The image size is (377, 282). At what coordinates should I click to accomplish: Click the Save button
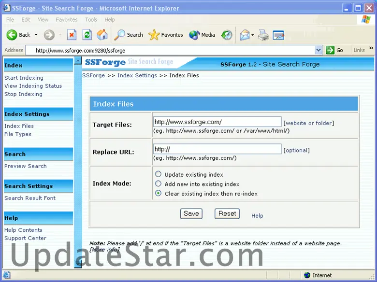tap(191, 213)
